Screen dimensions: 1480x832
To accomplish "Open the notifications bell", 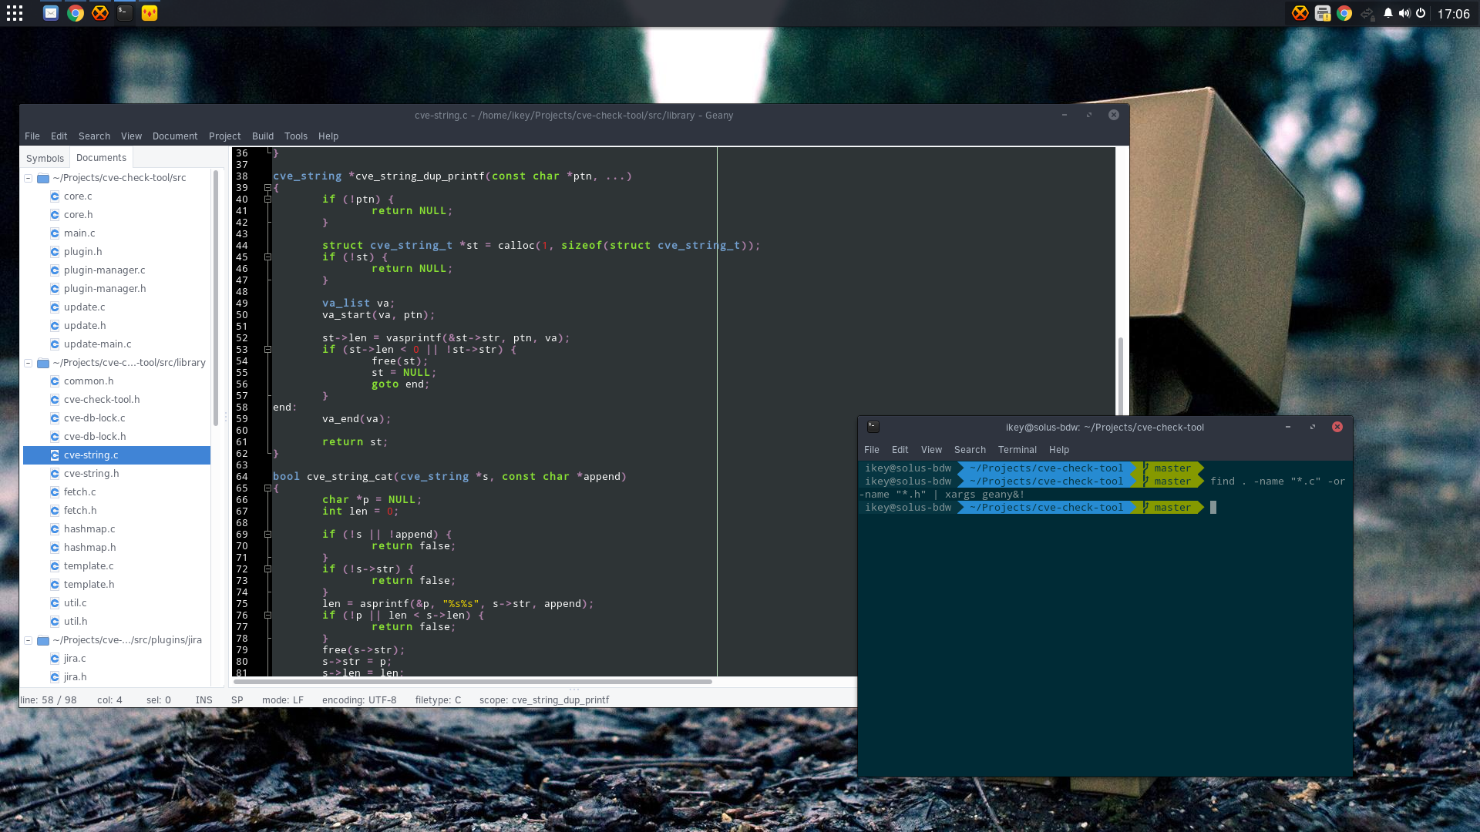I will pos(1388,13).
